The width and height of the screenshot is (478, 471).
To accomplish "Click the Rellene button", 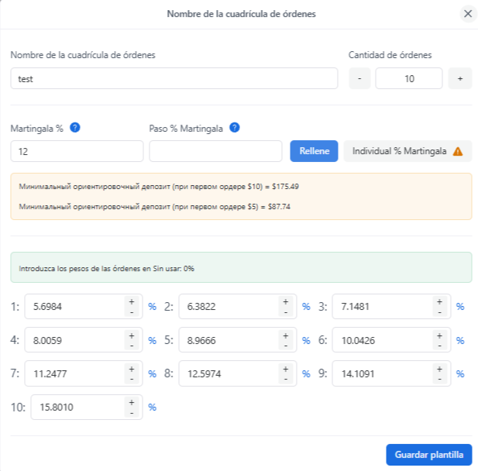I will coord(314,151).
